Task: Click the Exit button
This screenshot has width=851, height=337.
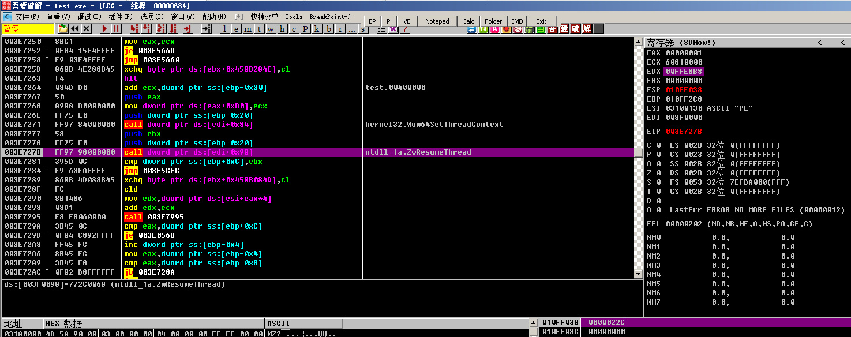Action: [x=541, y=21]
